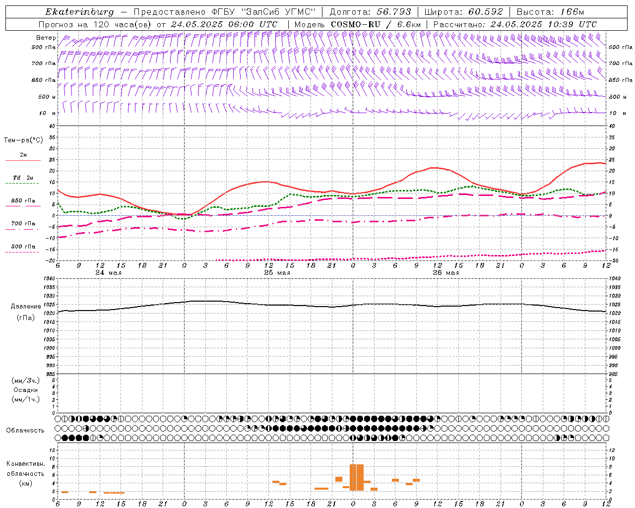635x508 pixels.
Task: Click the "26 мая" date label
Action: click(446, 273)
